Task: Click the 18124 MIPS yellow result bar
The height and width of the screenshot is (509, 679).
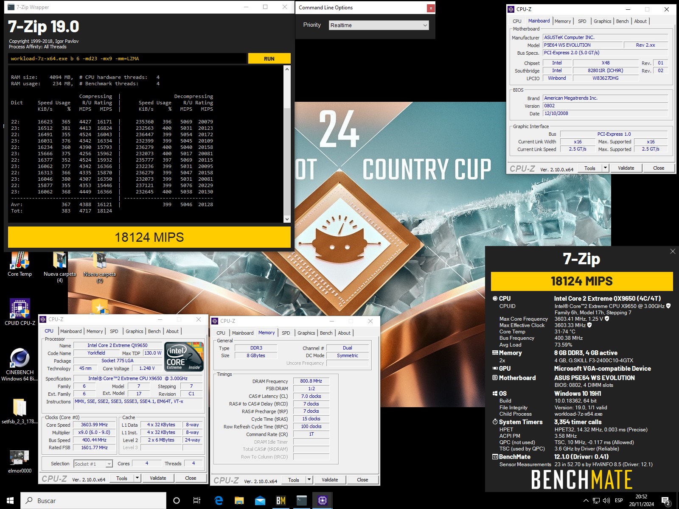Action: 149,237
